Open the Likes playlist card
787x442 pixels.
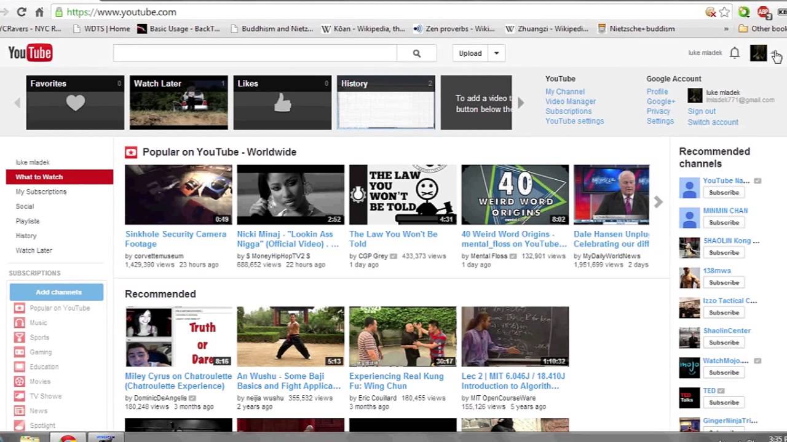click(x=282, y=103)
